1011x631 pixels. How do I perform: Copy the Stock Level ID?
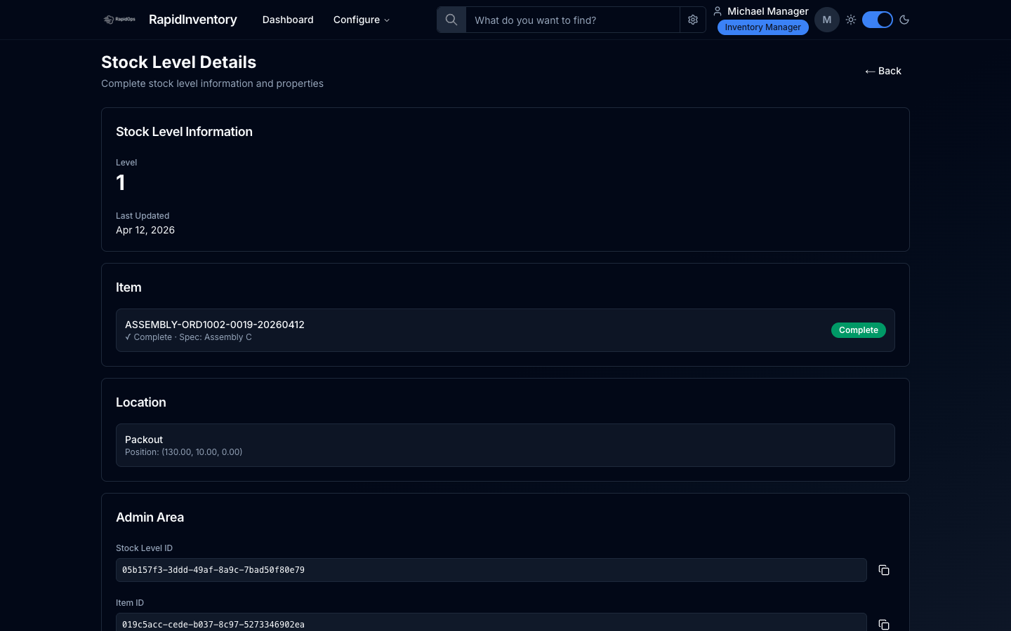[x=884, y=570]
